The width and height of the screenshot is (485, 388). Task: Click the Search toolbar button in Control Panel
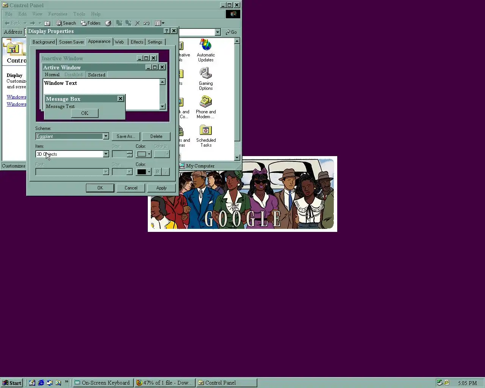pos(66,23)
